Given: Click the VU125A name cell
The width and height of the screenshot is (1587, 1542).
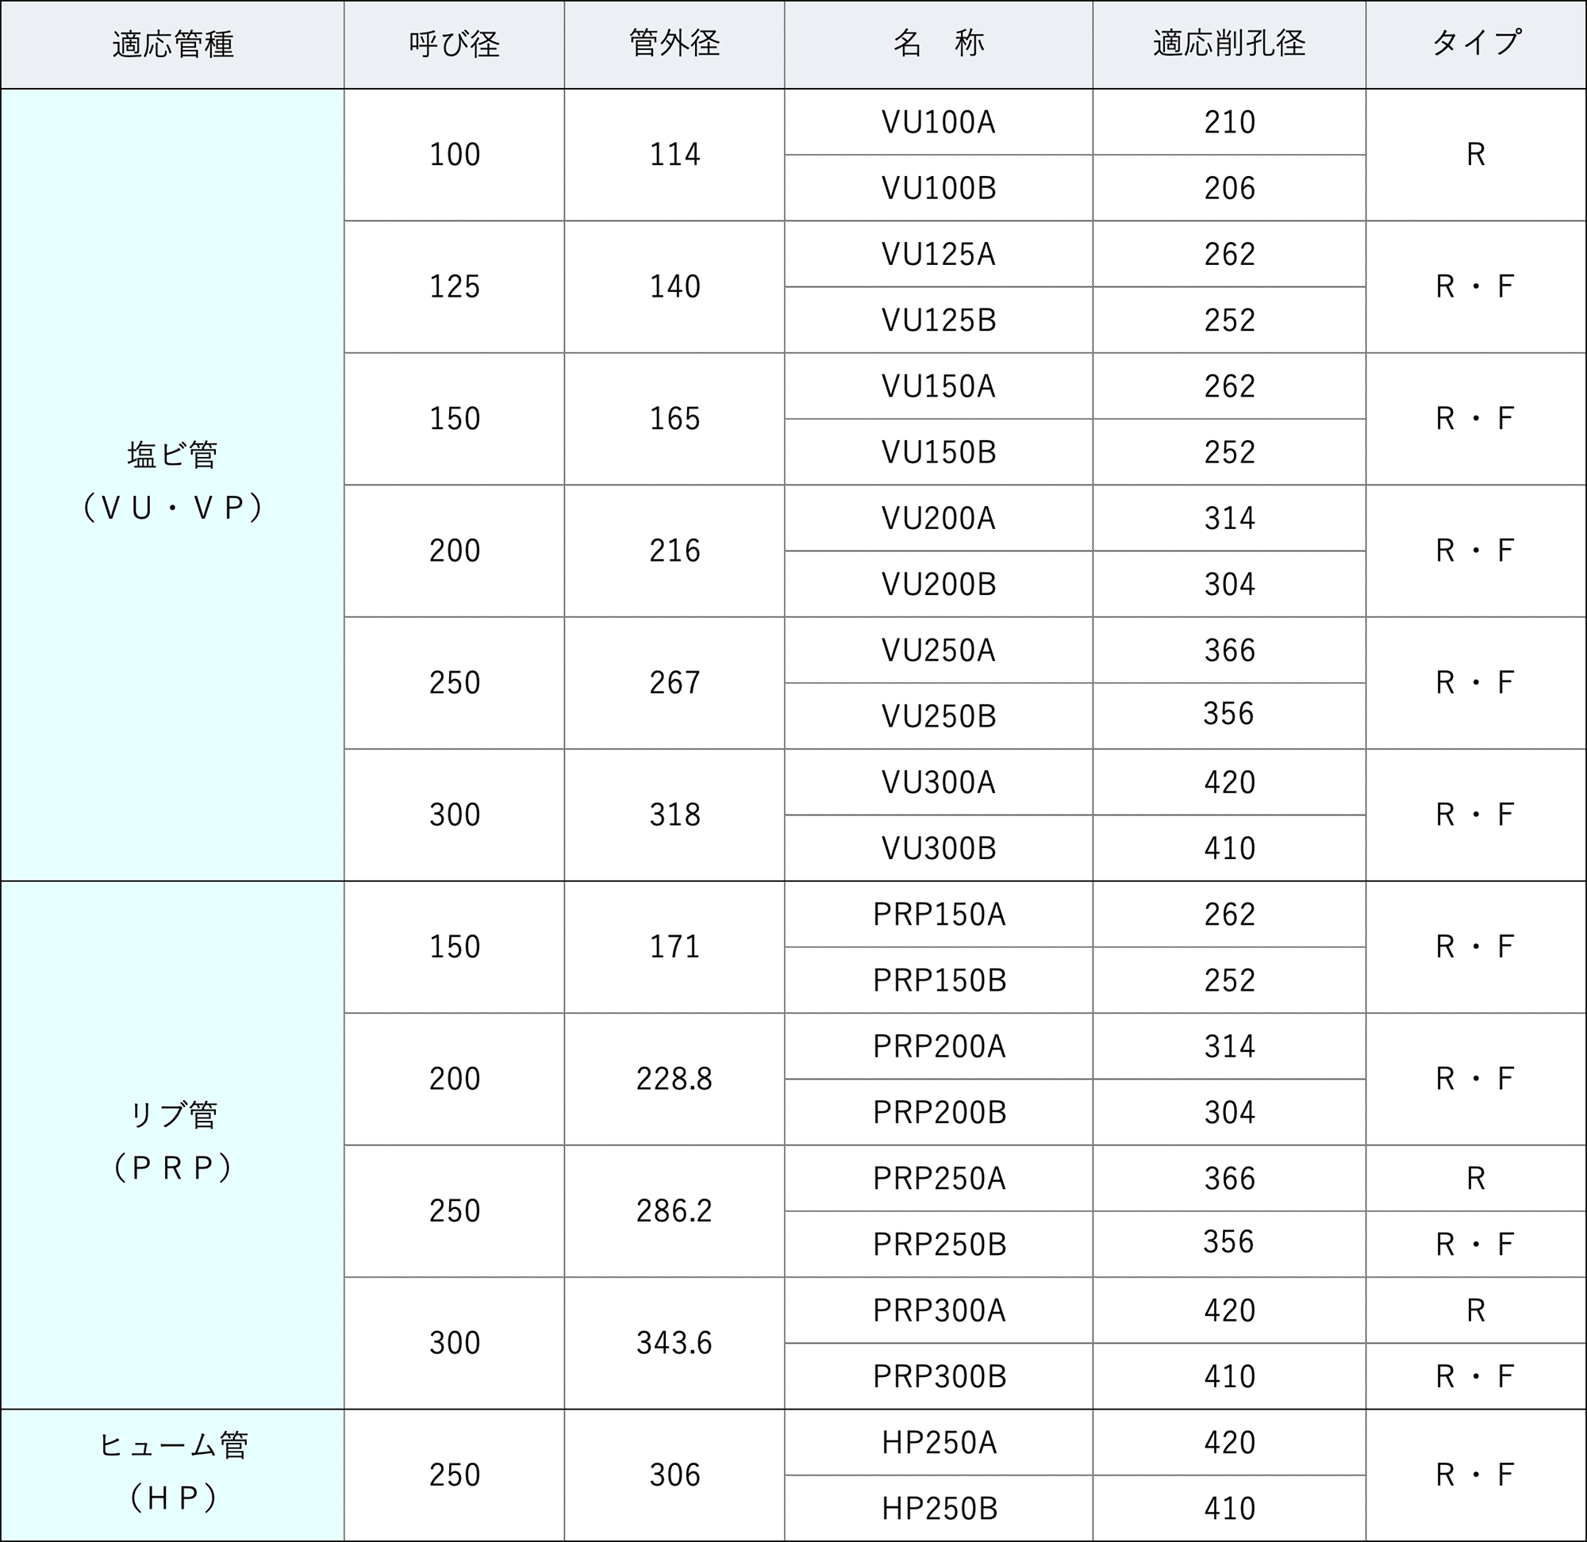Looking at the screenshot, I should [x=939, y=255].
